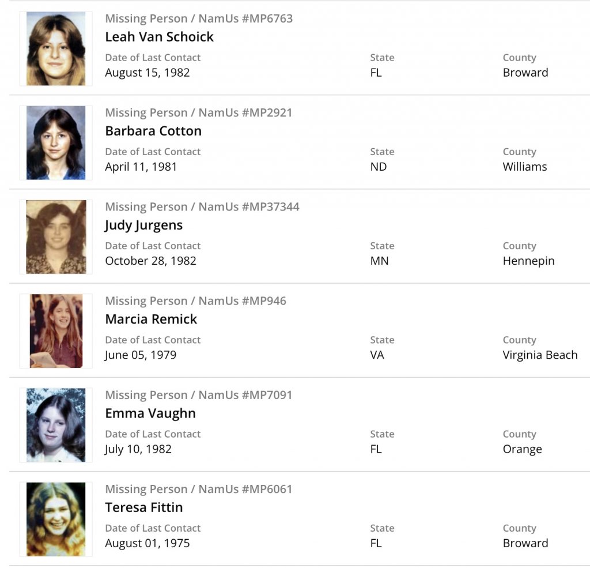Open Leah Van Schoick's photo thumbnail
This screenshot has width=590, height=568.
(56, 49)
